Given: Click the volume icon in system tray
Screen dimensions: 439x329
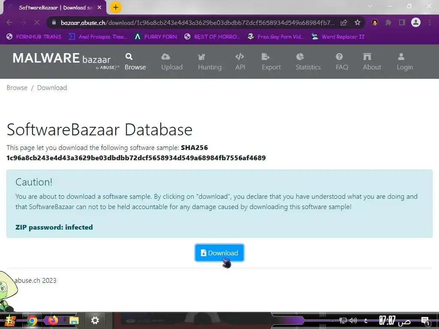Looking at the screenshot, I should [x=353, y=320].
